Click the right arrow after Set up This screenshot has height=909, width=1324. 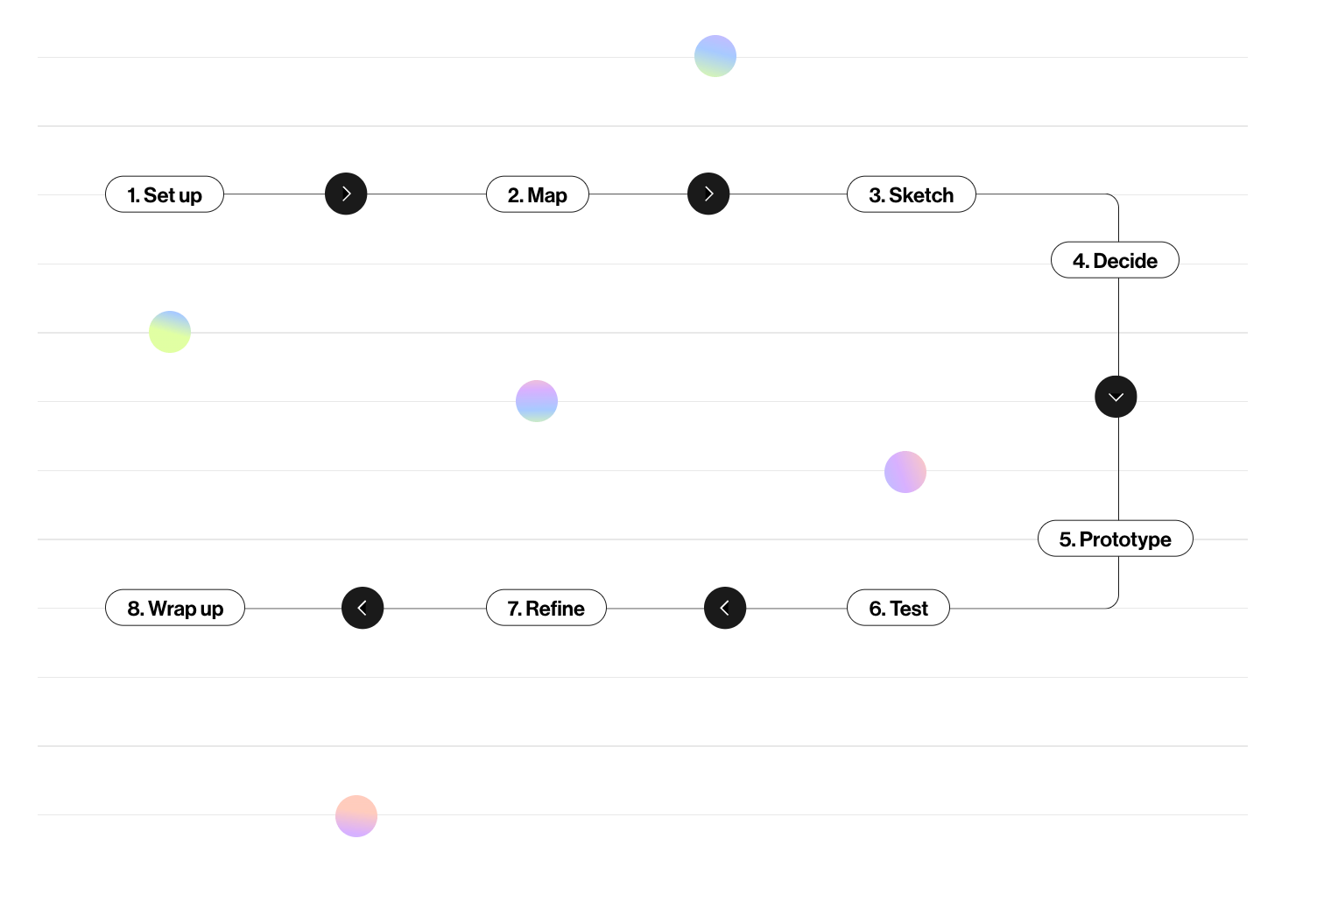click(x=346, y=194)
